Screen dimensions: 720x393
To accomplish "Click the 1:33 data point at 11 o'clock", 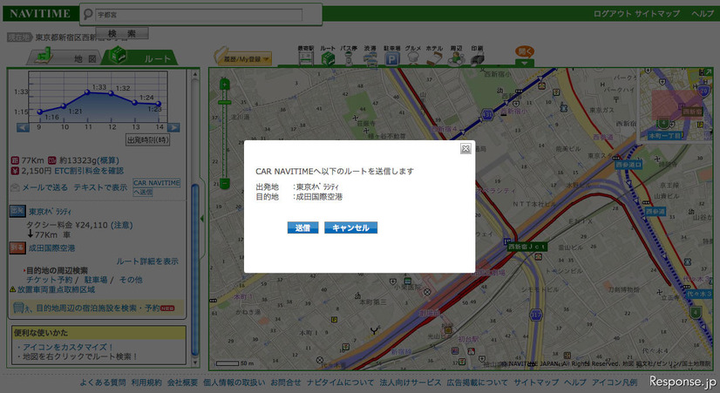I will [x=87, y=92].
